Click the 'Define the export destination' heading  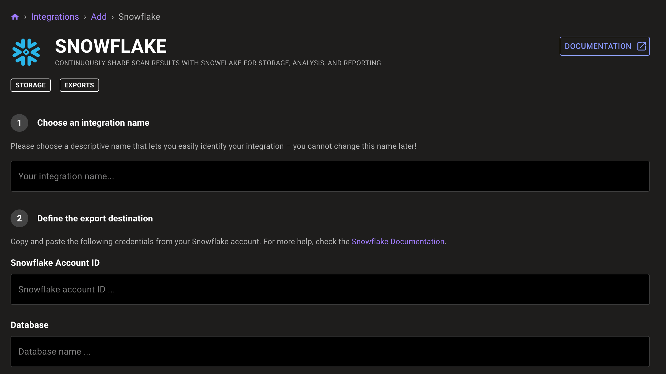[x=95, y=218]
